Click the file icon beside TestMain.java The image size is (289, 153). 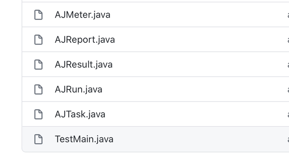(x=38, y=139)
